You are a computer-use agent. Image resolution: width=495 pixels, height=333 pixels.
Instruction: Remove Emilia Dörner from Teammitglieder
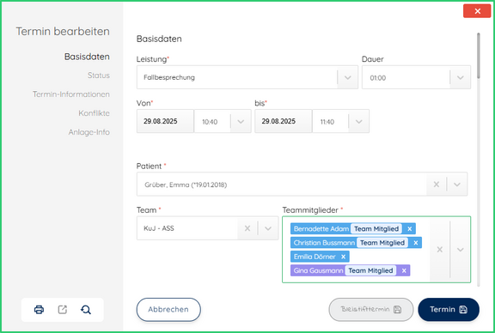point(343,257)
